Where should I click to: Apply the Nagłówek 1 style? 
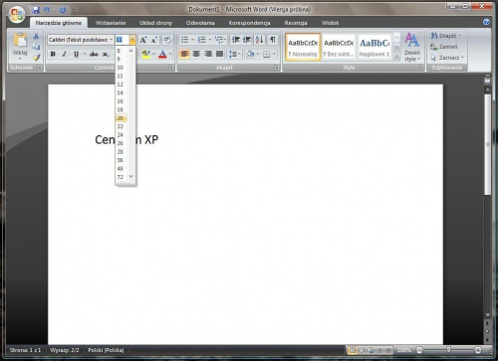point(374,47)
